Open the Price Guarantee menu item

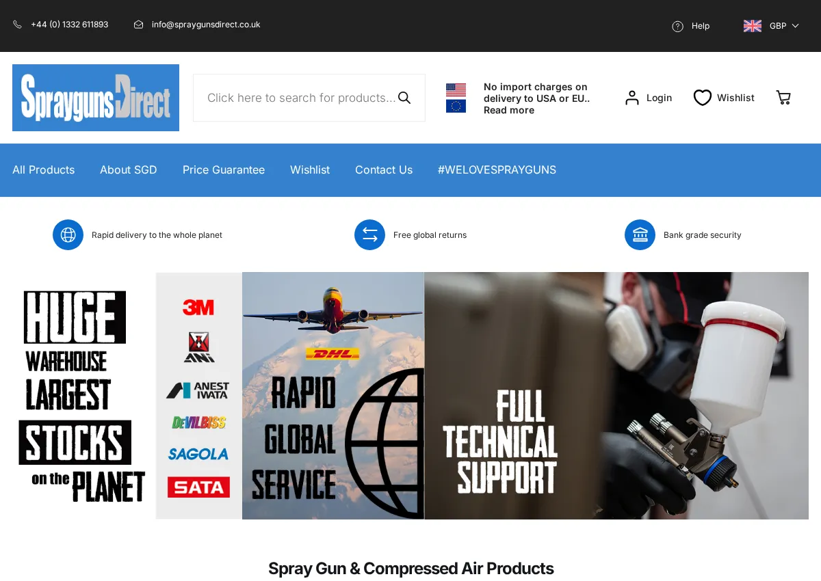pos(224,170)
